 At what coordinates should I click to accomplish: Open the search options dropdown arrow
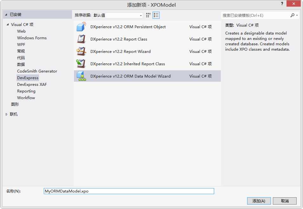[x=297, y=15]
